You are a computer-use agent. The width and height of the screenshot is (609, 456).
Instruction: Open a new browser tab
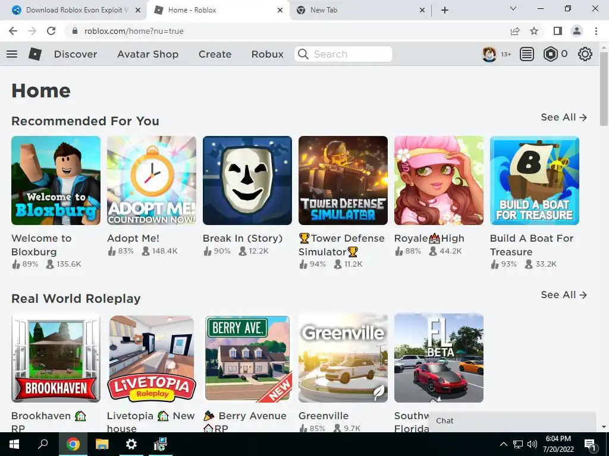445,10
